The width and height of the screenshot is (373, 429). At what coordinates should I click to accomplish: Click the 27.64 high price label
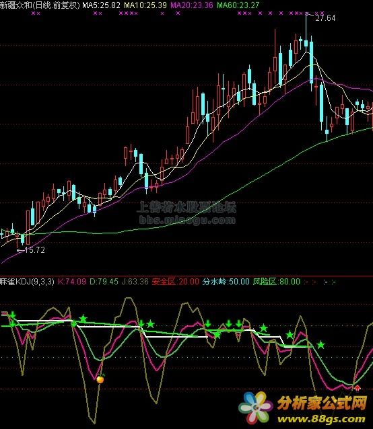[325, 18]
